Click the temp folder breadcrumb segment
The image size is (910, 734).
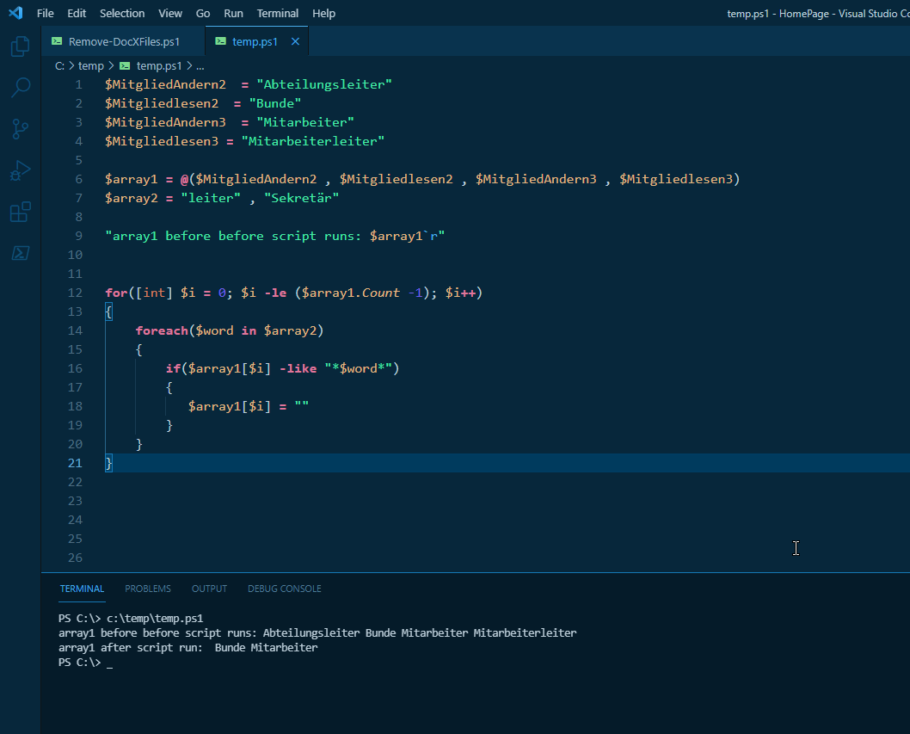(x=91, y=65)
